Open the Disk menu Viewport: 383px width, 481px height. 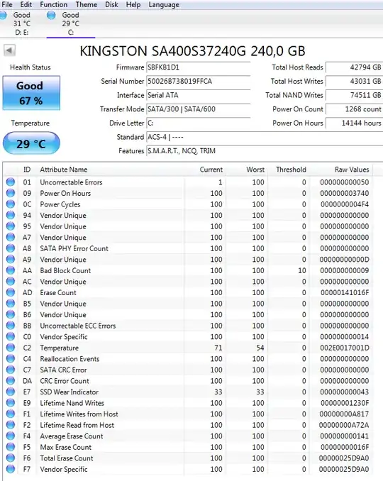click(111, 4)
